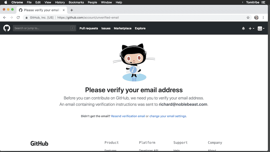The width and height of the screenshot is (270, 152).
Task: Expand the user avatar dropdown menu
Action: (261, 28)
